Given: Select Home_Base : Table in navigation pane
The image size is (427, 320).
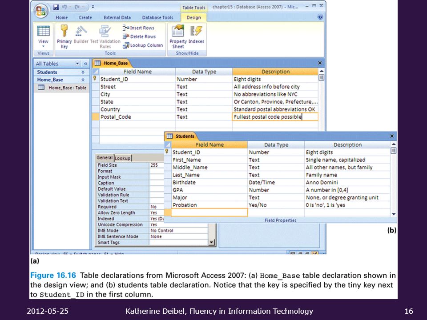Looking at the screenshot, I should (62, 88).
